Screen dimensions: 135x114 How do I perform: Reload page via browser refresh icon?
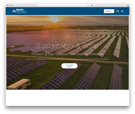[88, 5]
